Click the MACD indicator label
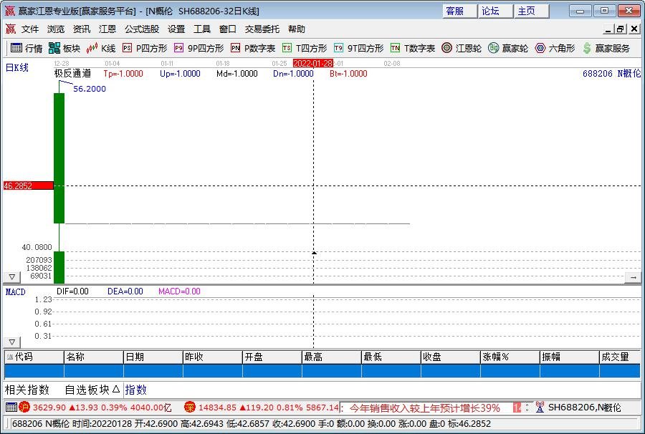 15,291
